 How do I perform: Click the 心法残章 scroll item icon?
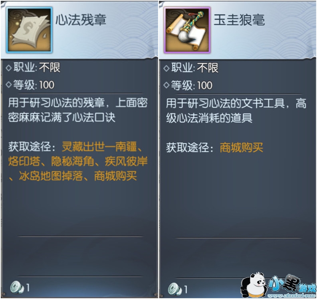pyautogui.click(x=30, y=30)
